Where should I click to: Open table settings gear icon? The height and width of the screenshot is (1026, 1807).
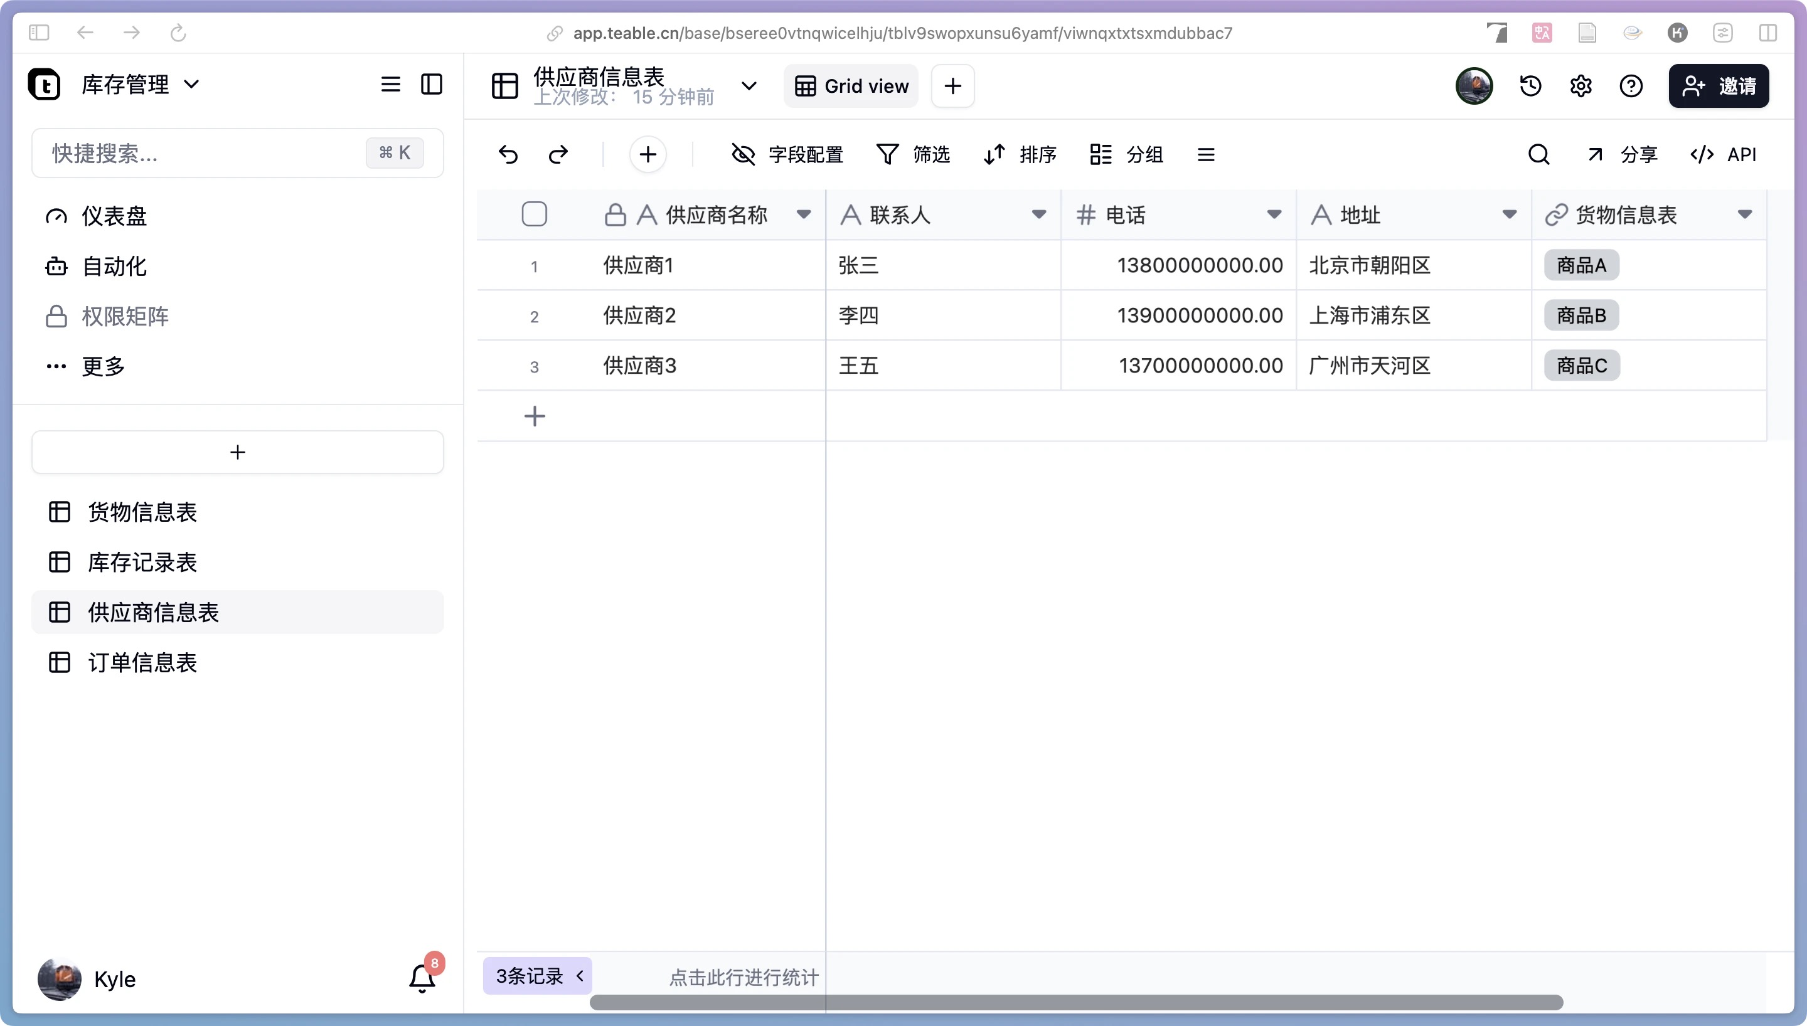click(1580, 86)
